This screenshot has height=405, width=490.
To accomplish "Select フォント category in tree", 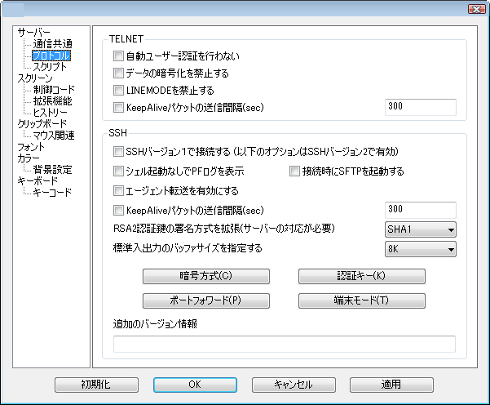I will [x=31, y=146].
